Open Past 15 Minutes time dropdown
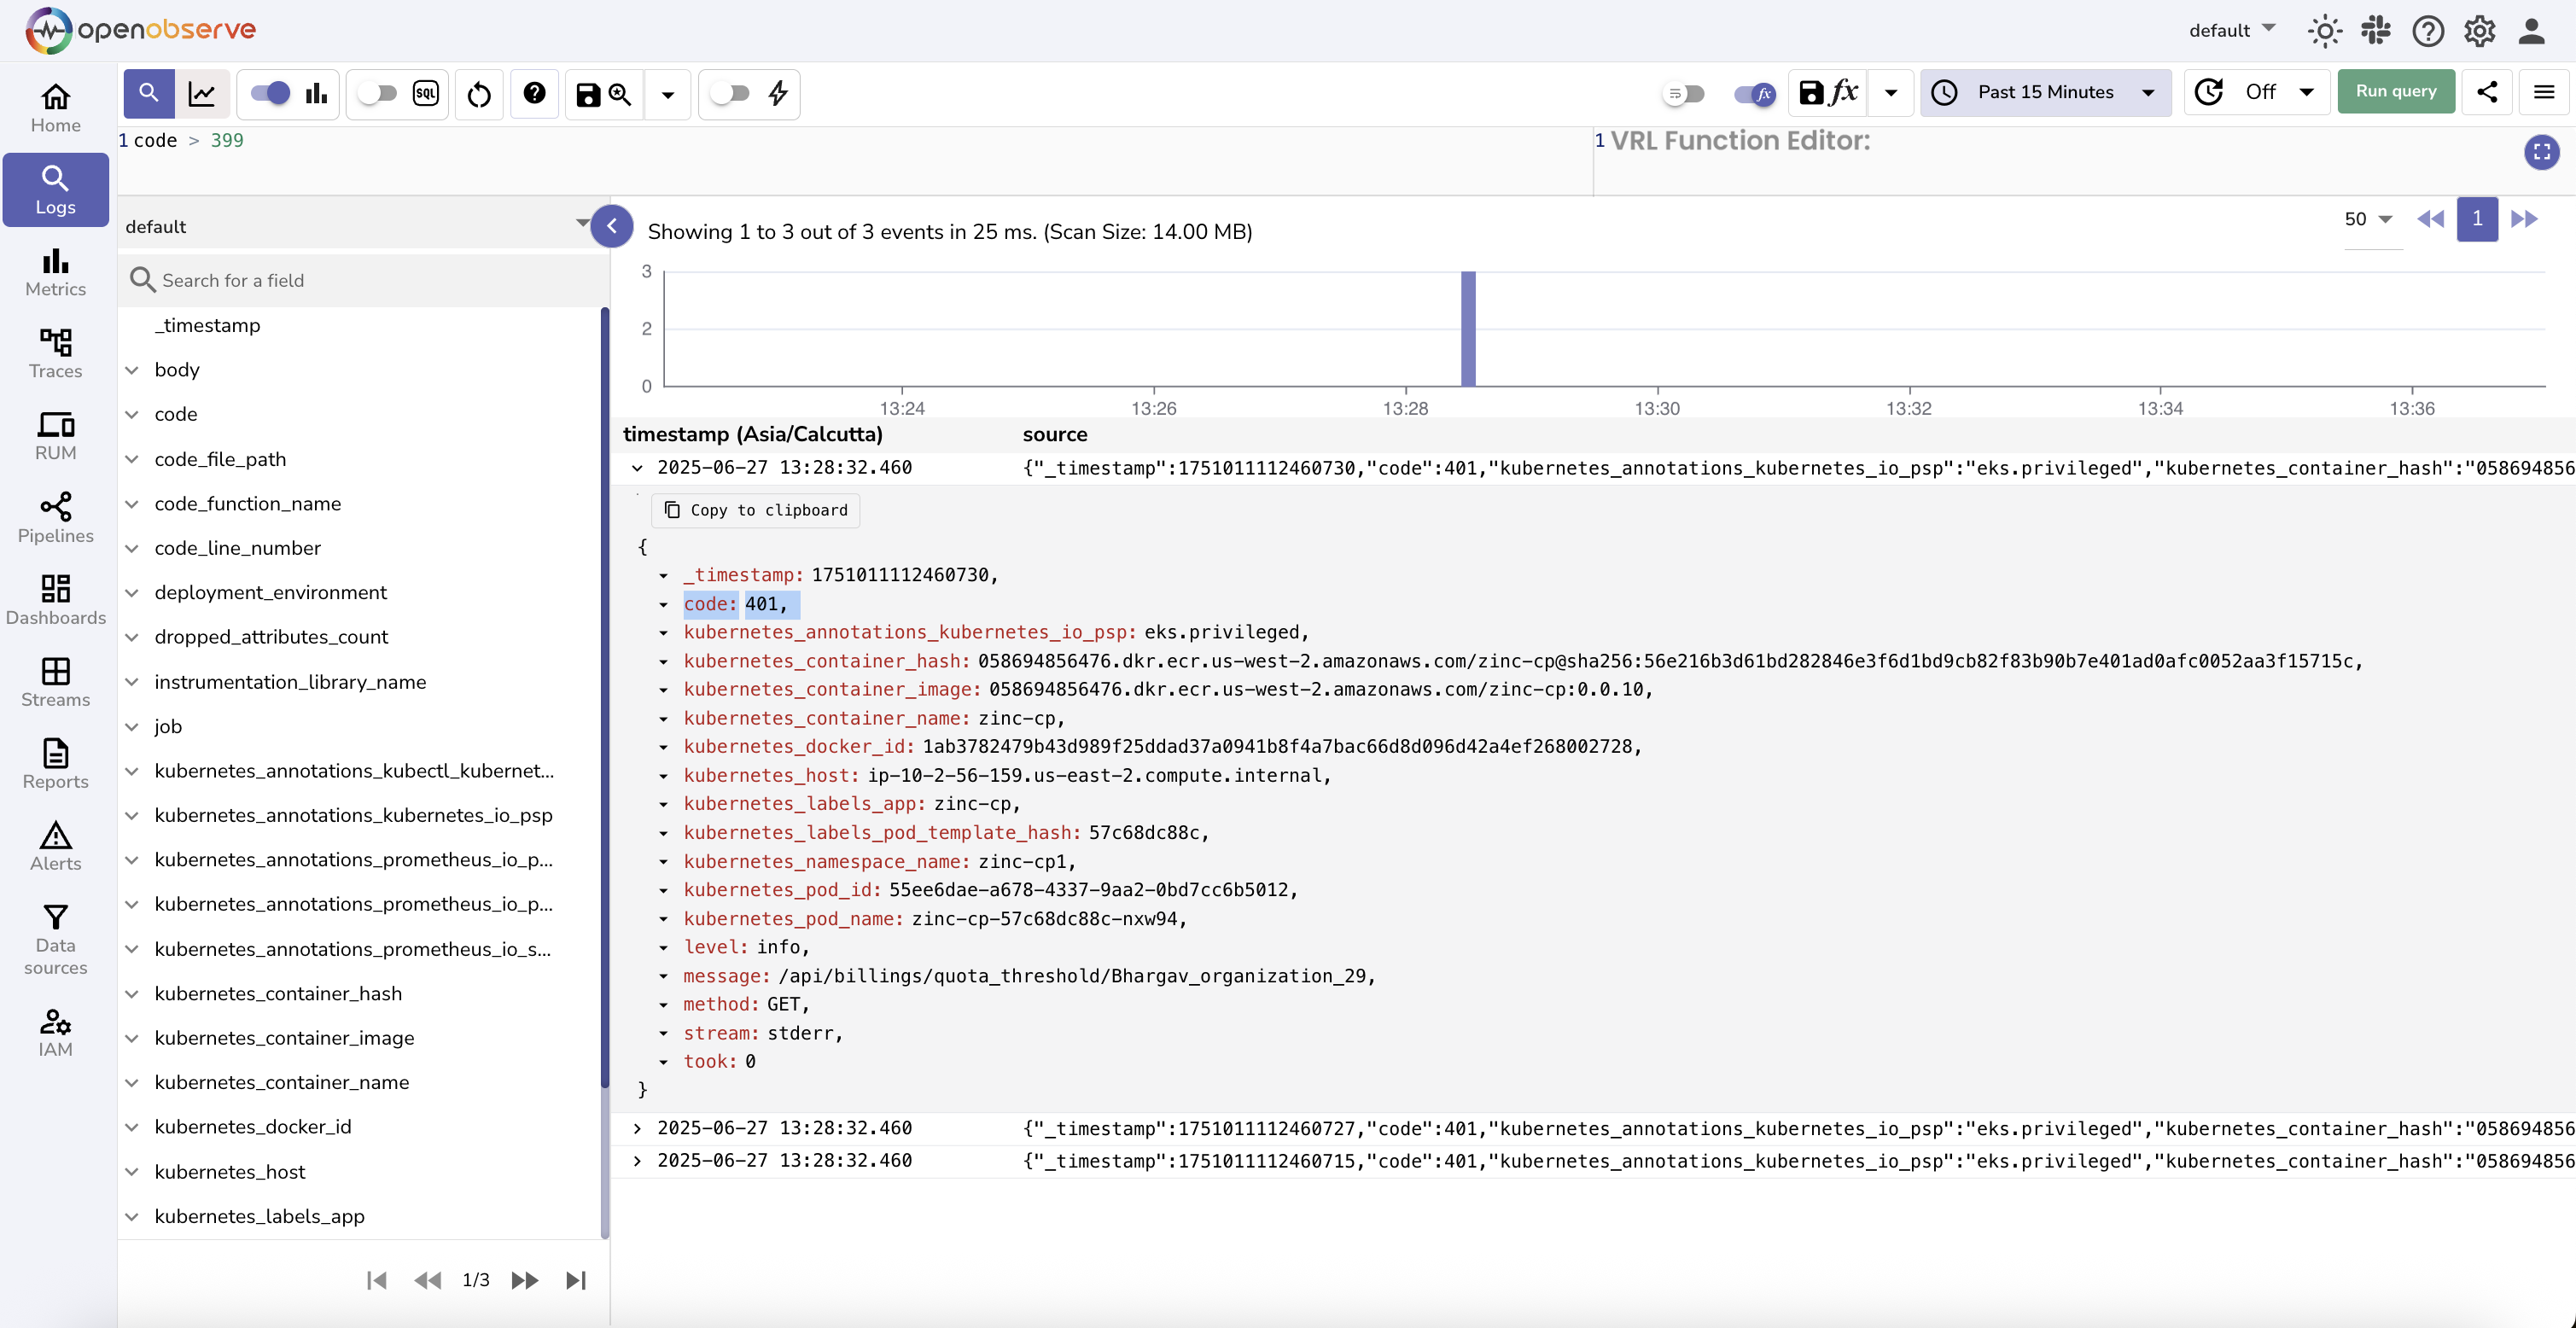Image resolution: width=2576 pixels, height=1328 pixels. pyautogui.click(x=2045, y=92)
